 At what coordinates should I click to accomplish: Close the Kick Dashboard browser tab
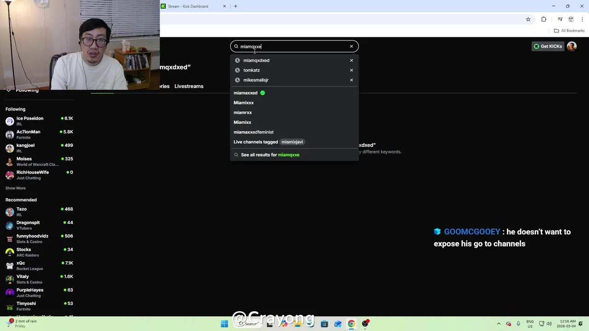click(225, 6)
